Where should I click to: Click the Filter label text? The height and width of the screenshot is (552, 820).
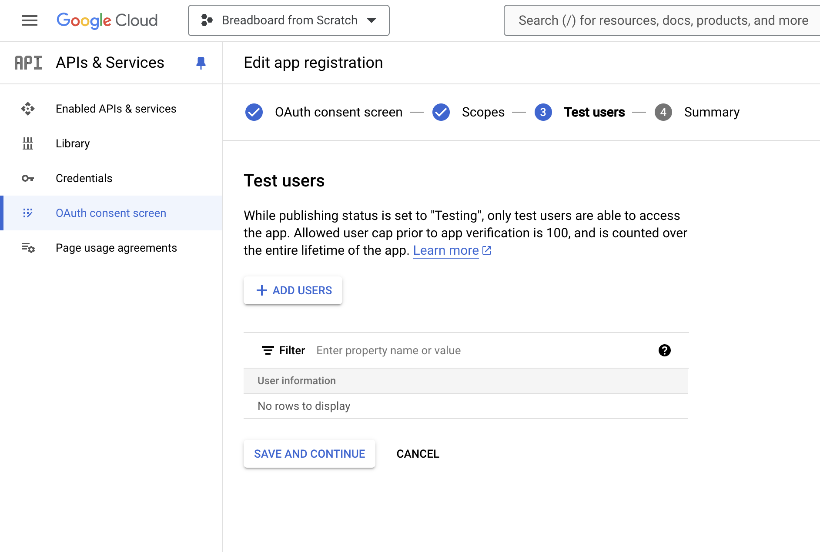[x=292, y=350]
